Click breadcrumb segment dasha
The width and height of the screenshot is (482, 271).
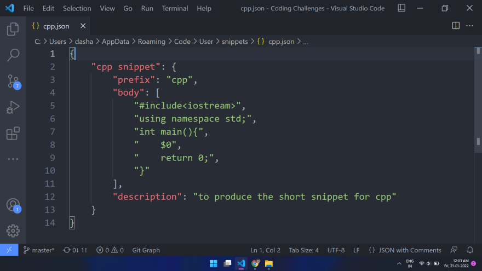coord(84,42)
